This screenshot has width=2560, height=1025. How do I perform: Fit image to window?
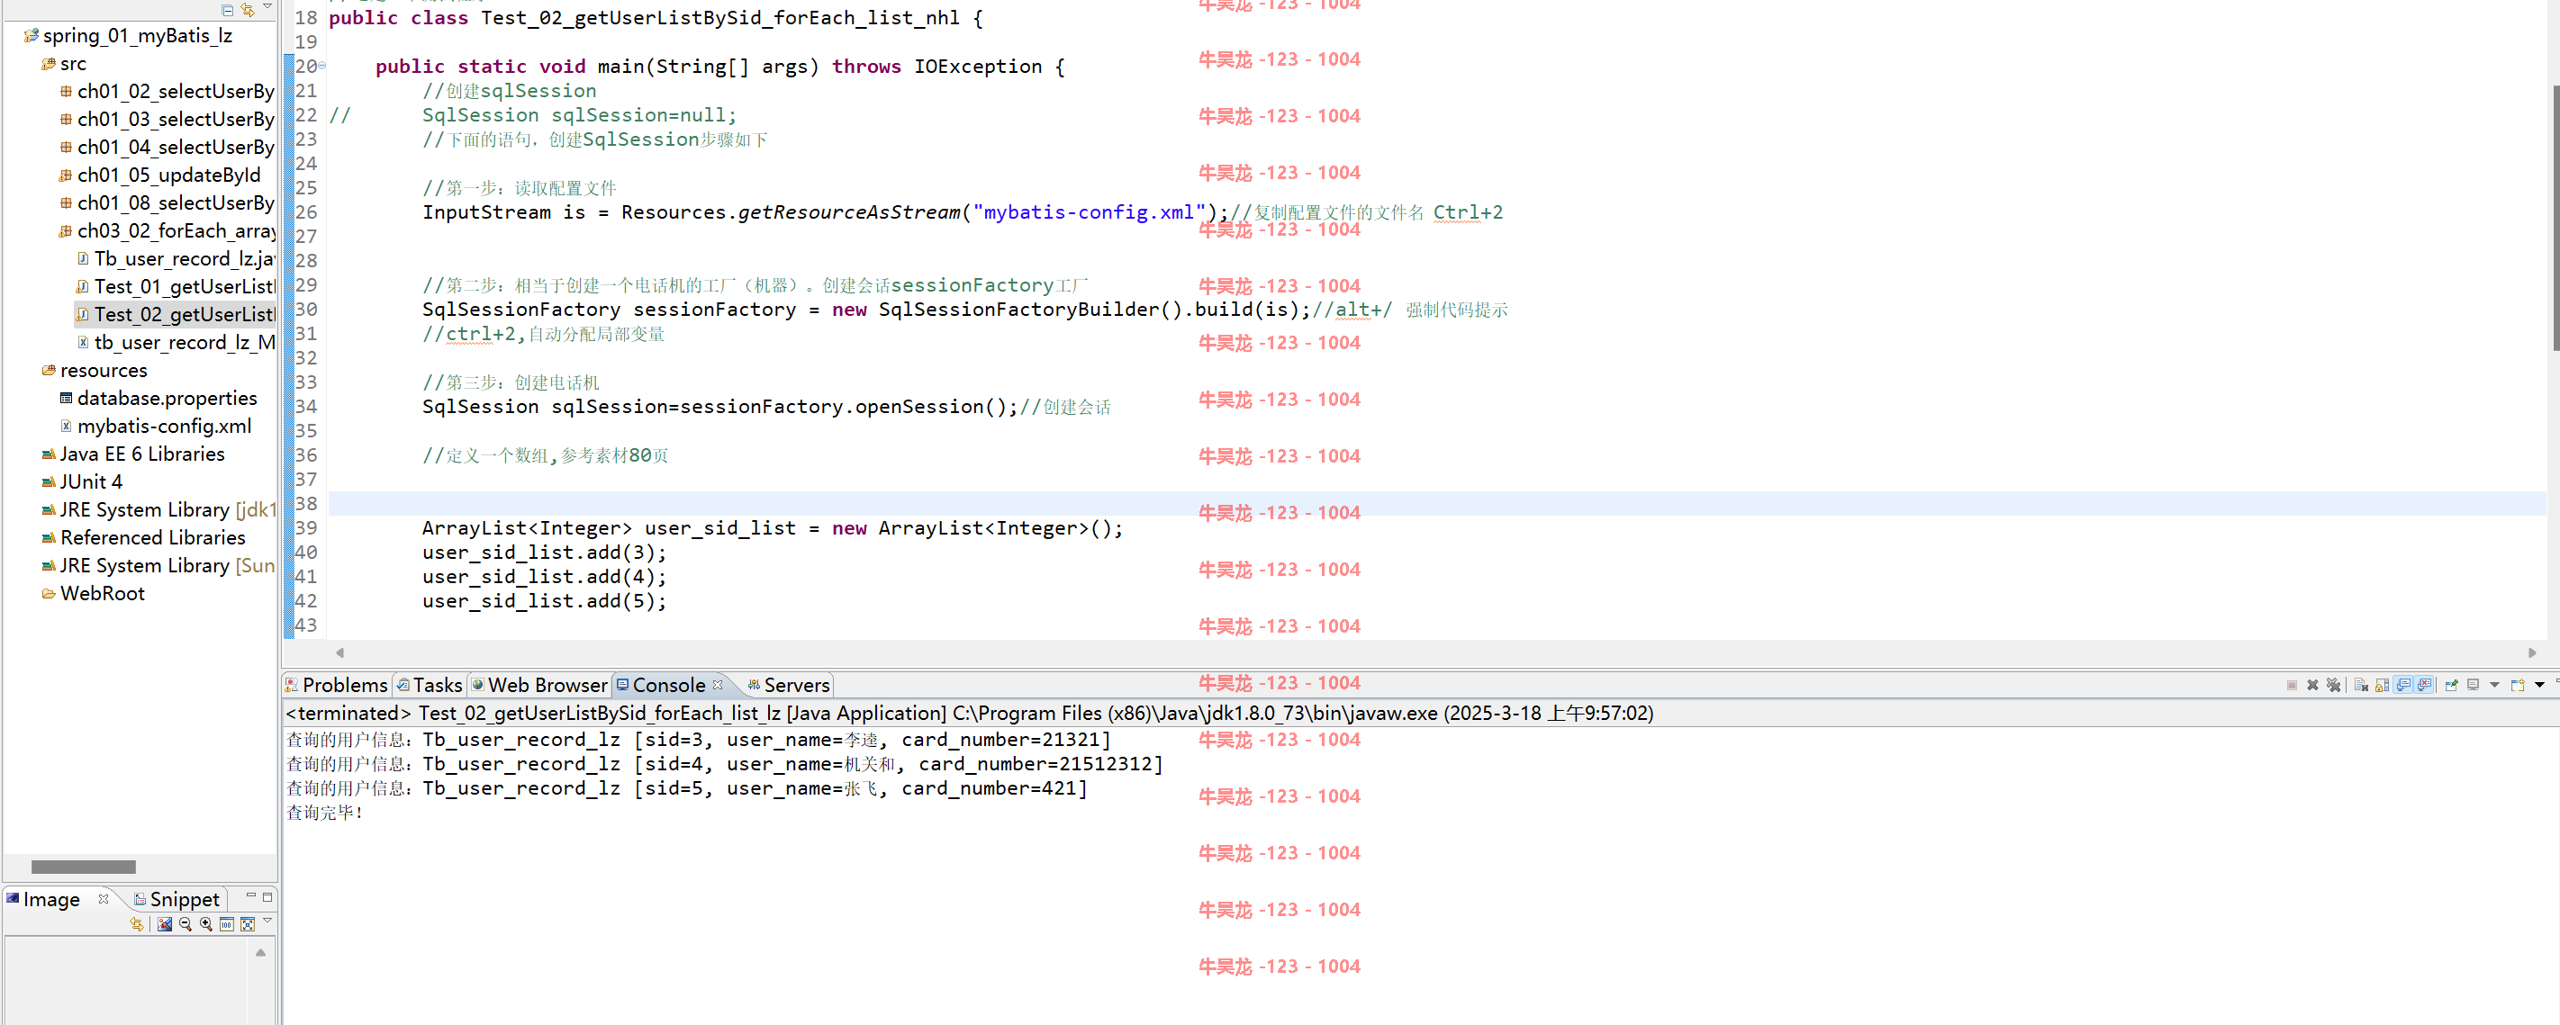(x=248, y=923)
